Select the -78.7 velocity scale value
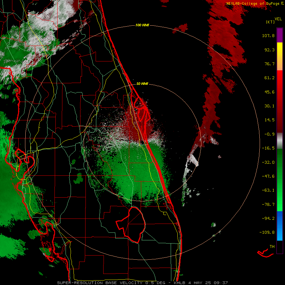 click(x=268, y=205)
